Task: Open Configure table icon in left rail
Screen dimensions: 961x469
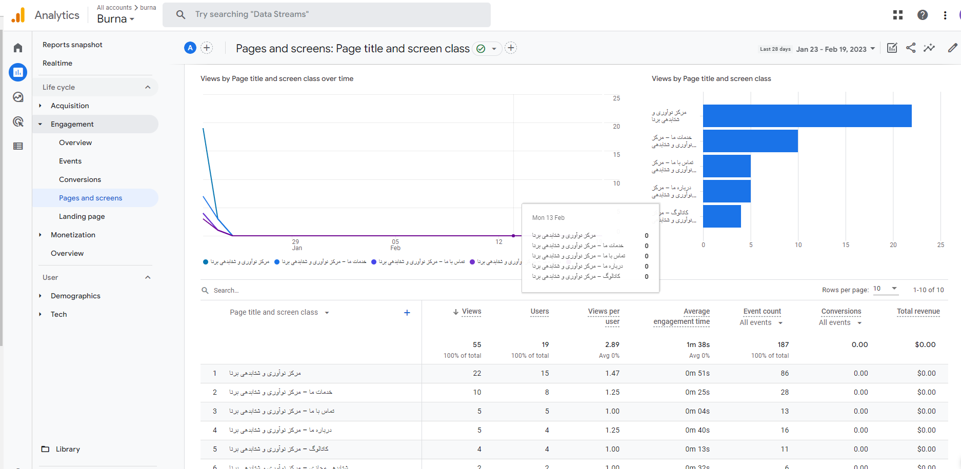Action: (18, 146)
